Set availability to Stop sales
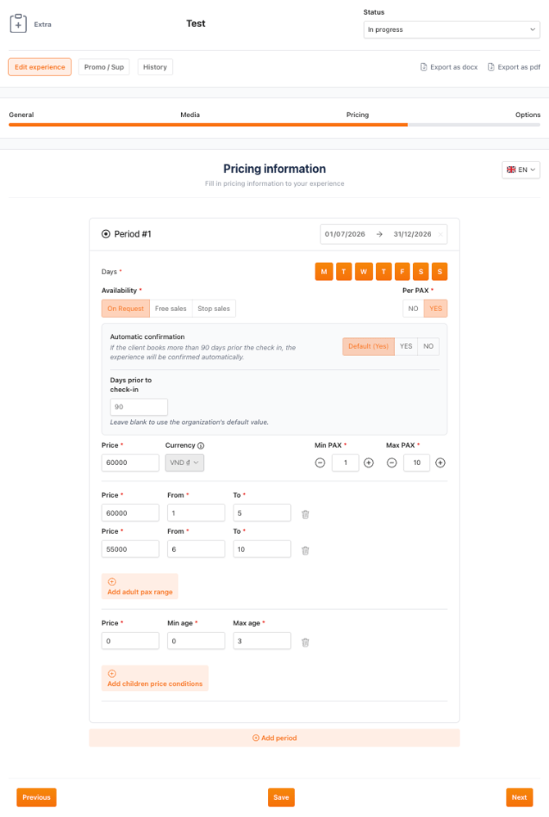This screenshot has height=817, width=549. click(x=214, y=309)
